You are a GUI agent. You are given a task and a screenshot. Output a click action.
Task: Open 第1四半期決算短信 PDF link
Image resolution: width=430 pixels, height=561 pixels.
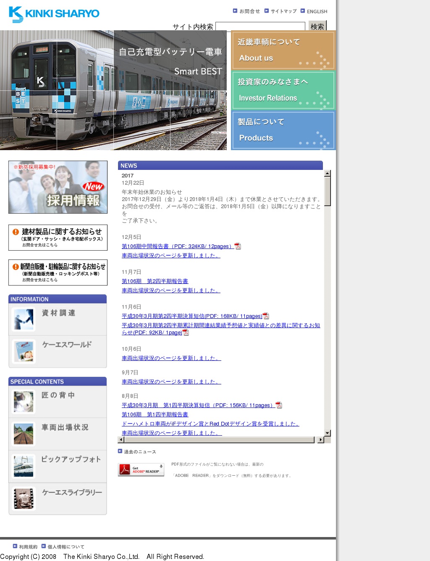click(x=198, y=405)
